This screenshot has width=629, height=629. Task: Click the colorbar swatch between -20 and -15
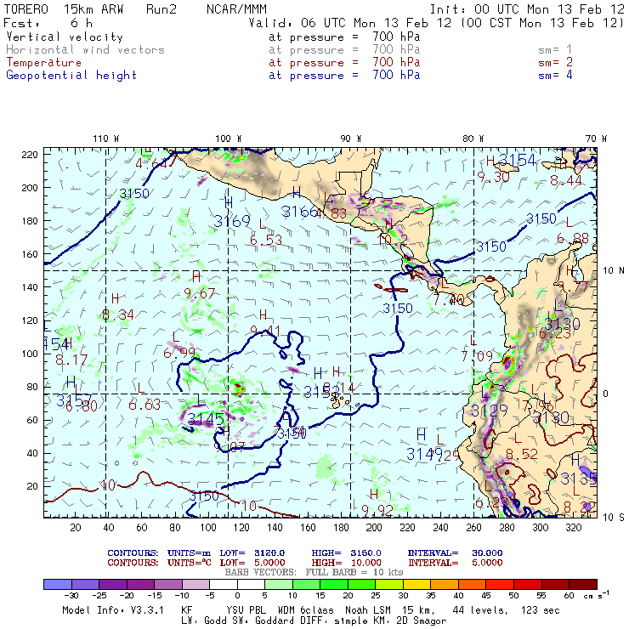[x=142, y=585]
